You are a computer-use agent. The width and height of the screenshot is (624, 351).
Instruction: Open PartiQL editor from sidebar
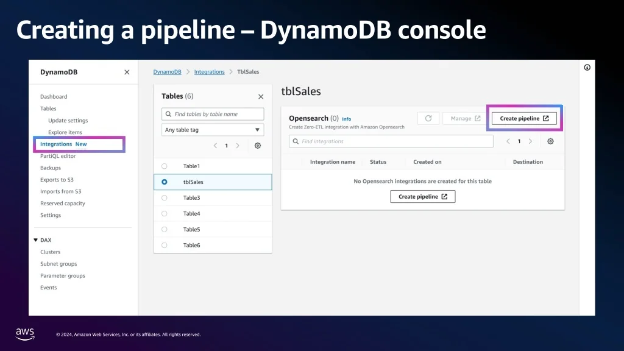pyautogui.click(x=58, y=156)
